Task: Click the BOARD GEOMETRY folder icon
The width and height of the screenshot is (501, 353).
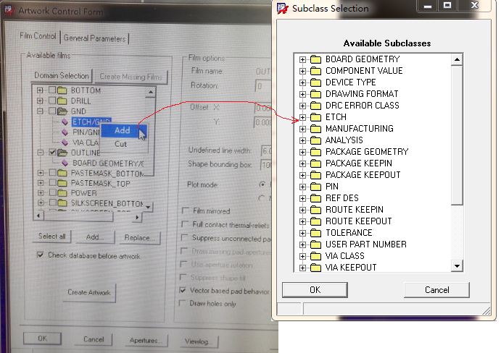Action: coord(316,59)
